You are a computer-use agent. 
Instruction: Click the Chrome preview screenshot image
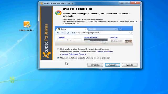coord(94,36)
